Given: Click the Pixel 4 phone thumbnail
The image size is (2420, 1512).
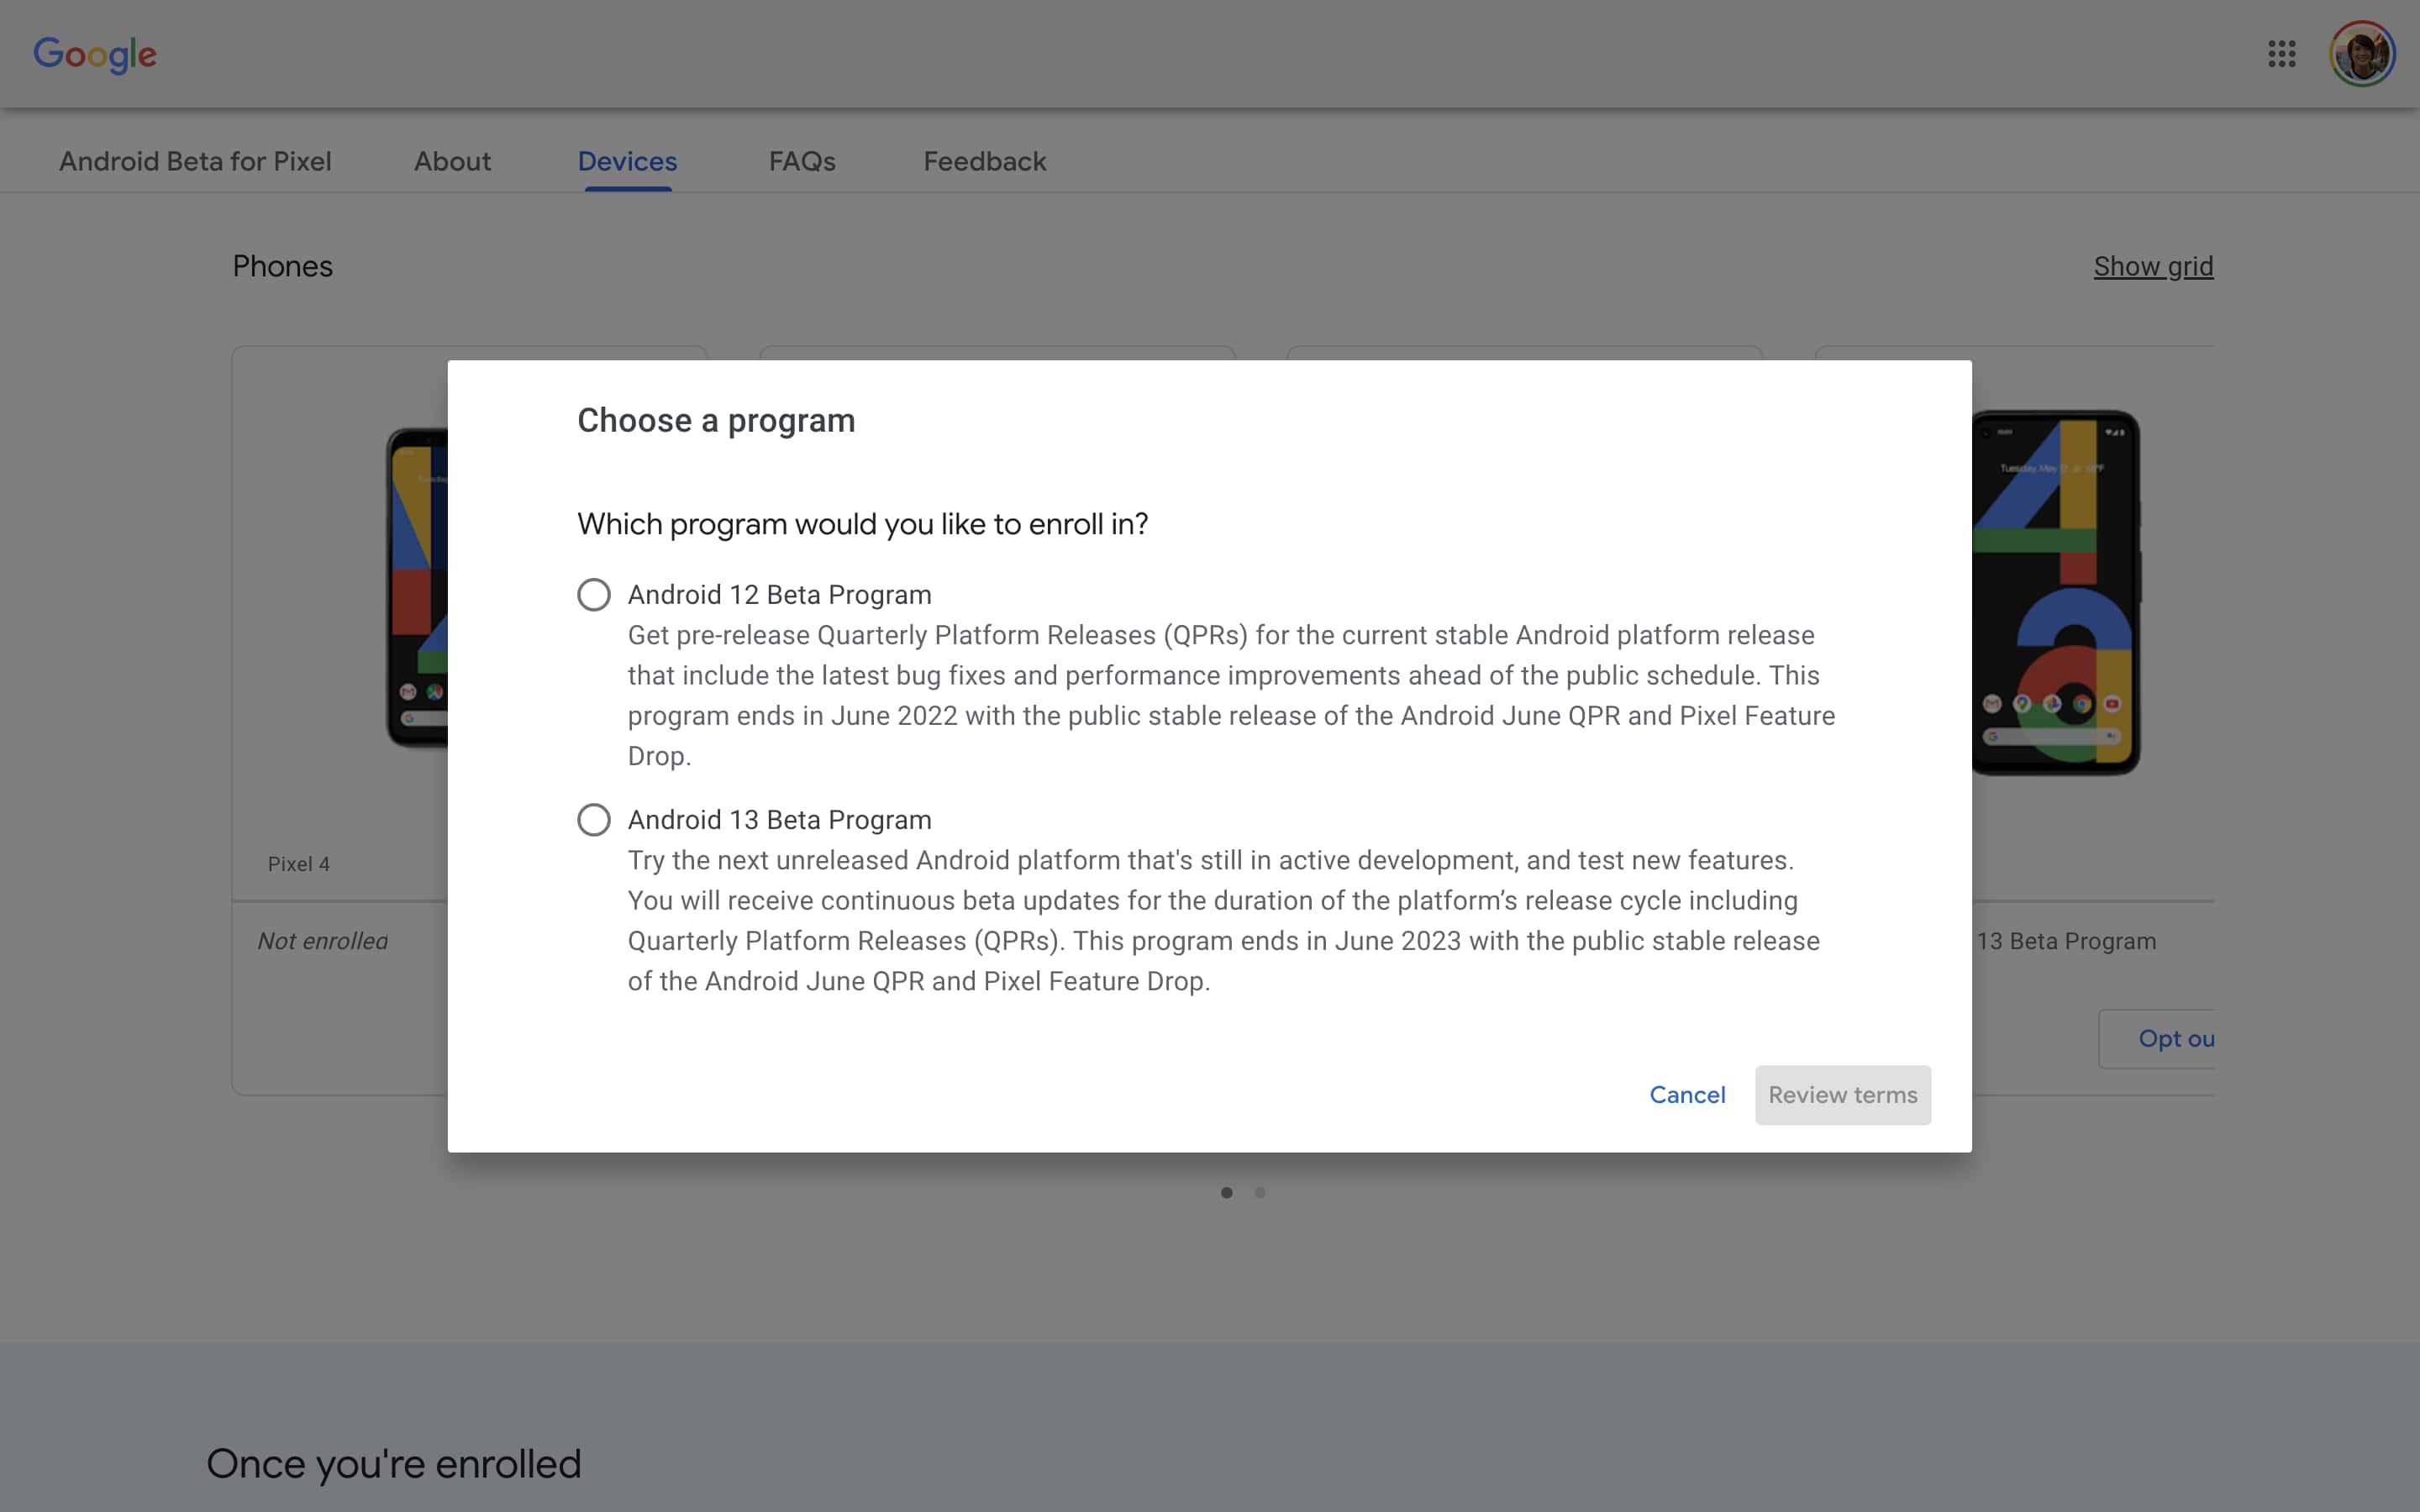Looking at the screenshot, I should (x=418, y=588).
